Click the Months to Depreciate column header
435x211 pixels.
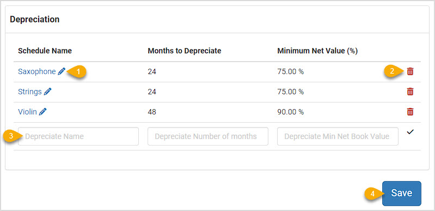185,51
